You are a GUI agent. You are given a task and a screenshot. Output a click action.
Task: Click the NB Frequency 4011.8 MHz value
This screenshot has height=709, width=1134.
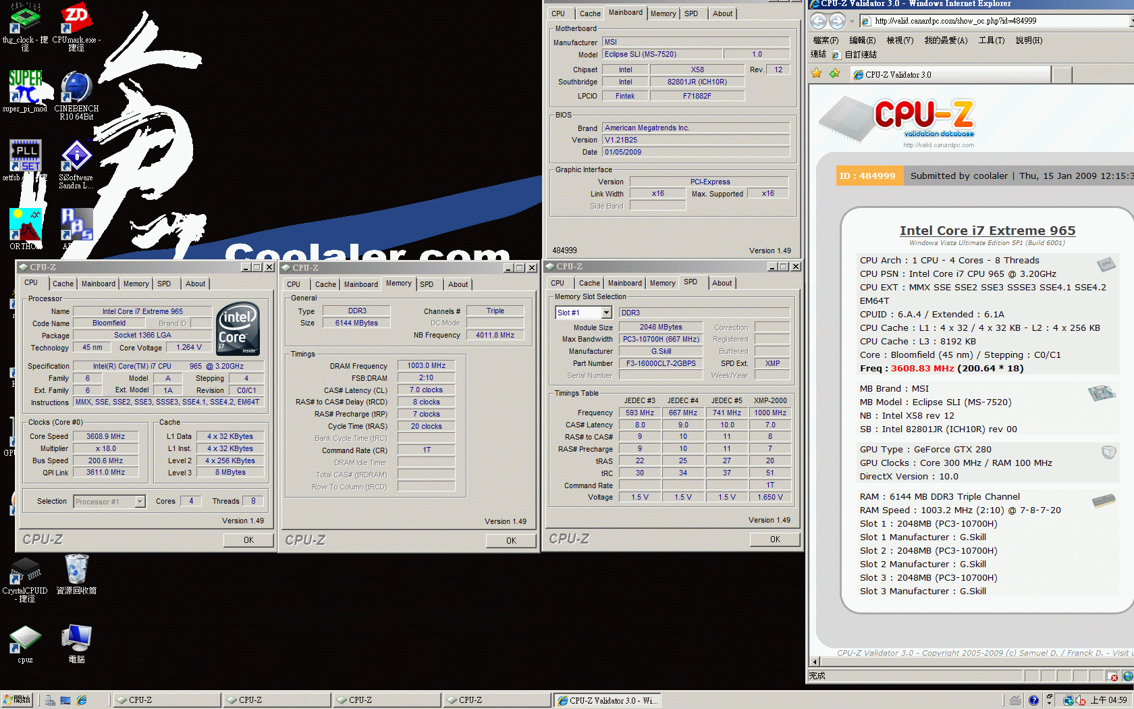coord(495,335)
